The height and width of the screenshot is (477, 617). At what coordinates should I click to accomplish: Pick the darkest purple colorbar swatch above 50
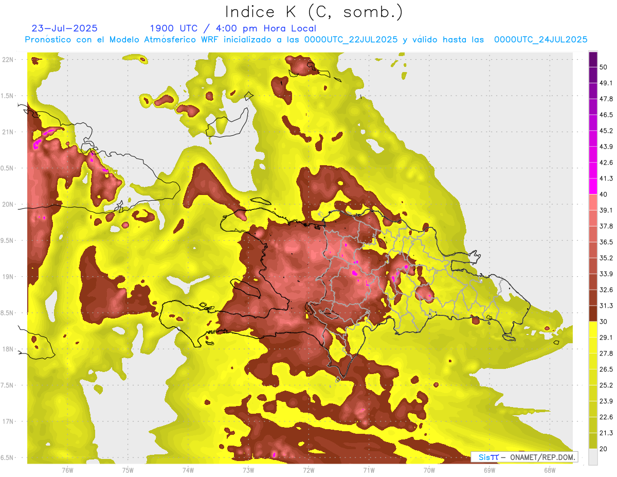point(593,59)
